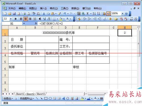This screenshot has height=106, width=142.
Task: Open the AutoSum dropdown arrow
Action: pos(91,14)
